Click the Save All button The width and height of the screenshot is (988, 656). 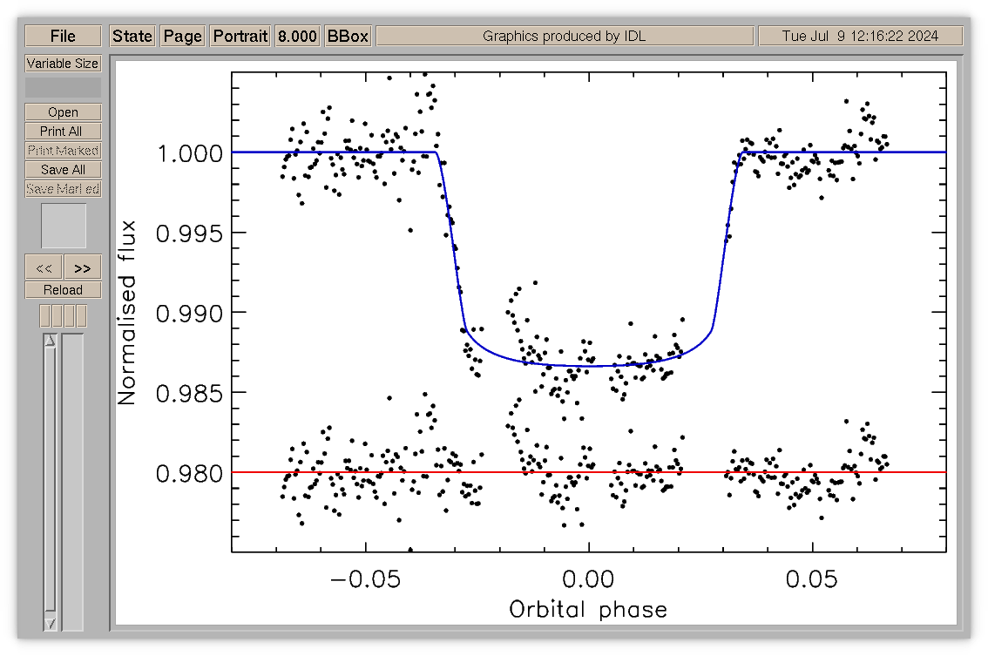(63, 170)
